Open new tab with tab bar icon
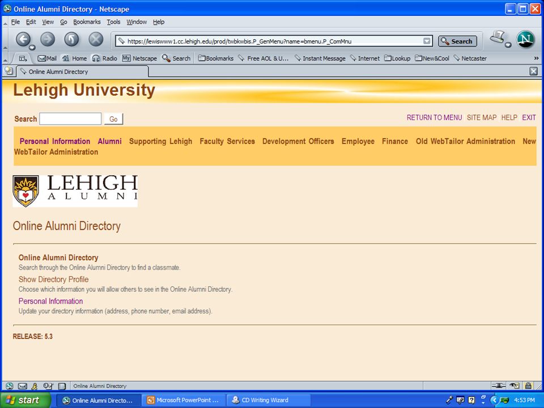Viewport: 544px width, 408px height. pos(8,71)
